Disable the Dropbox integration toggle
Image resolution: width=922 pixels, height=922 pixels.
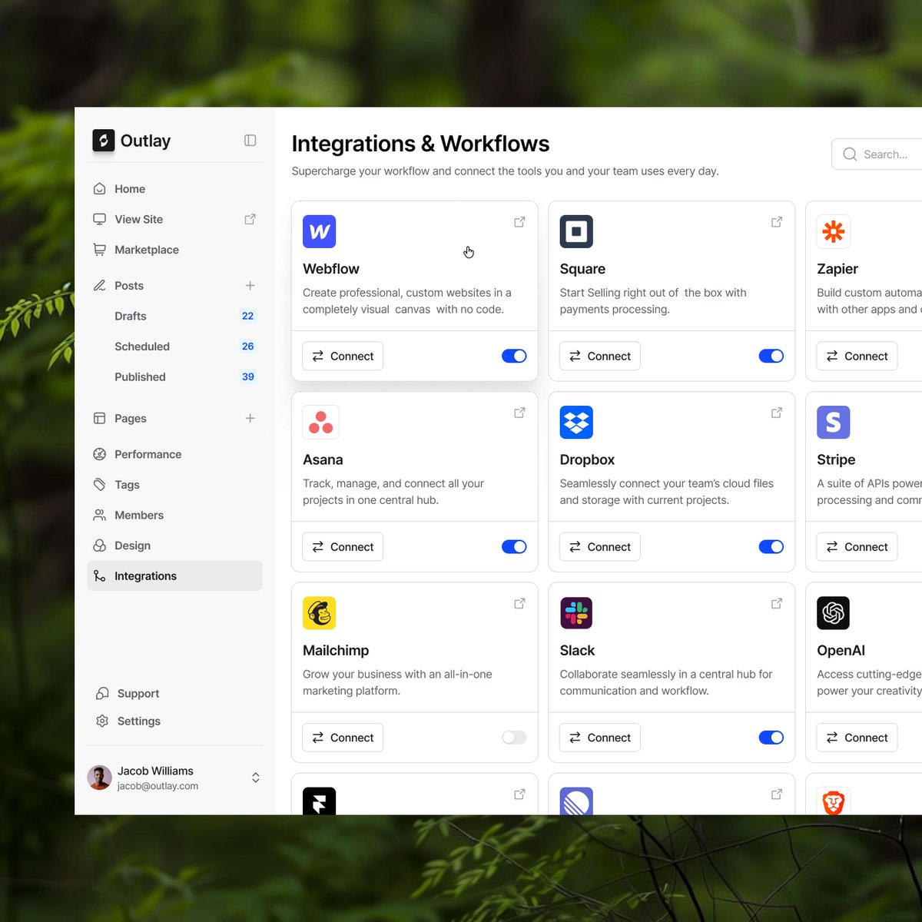771,546
